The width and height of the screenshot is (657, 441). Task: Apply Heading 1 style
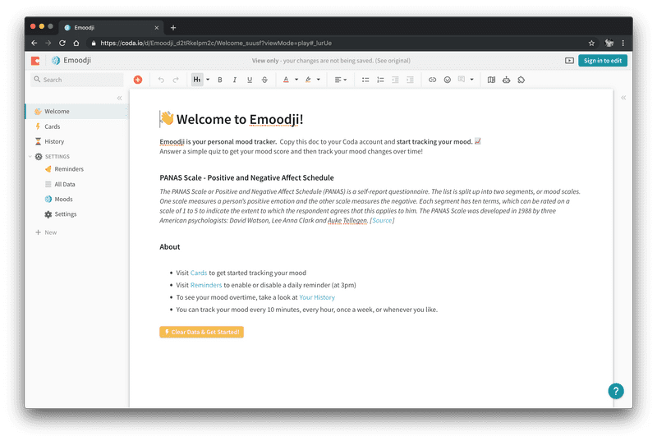pos(197,80)
